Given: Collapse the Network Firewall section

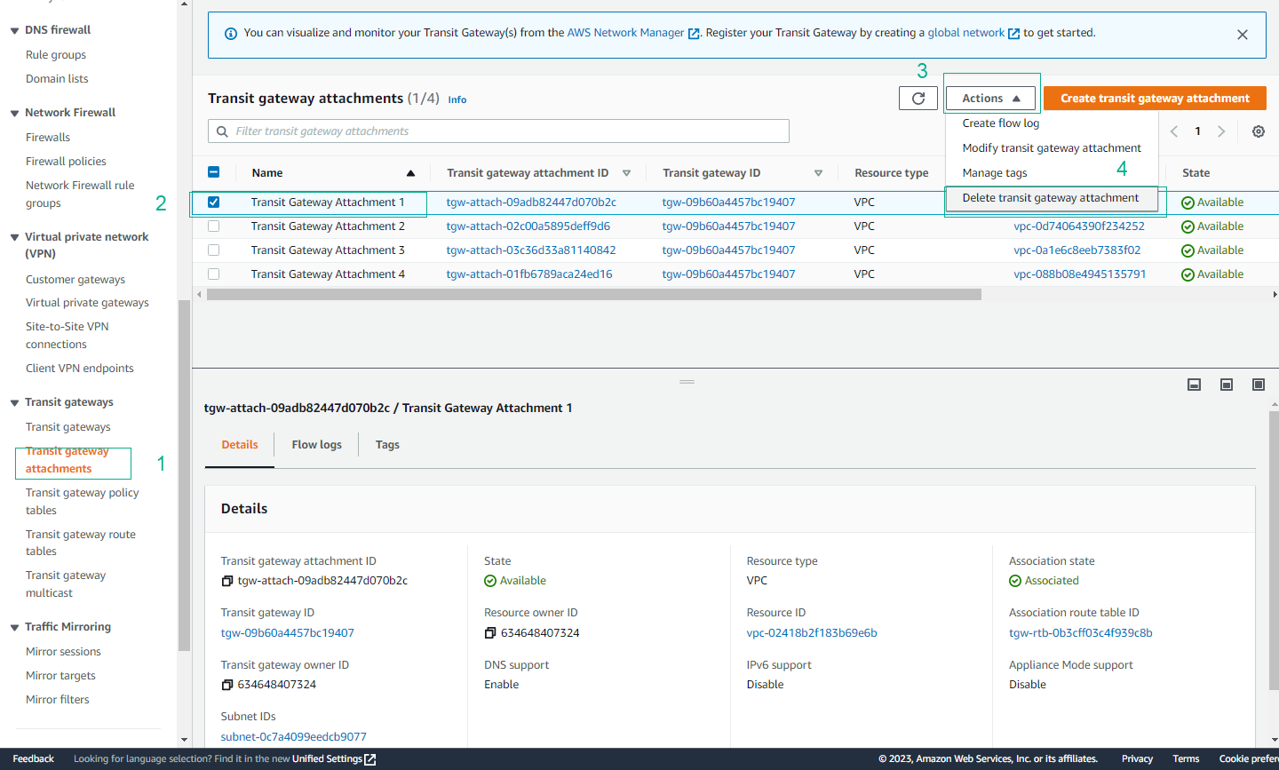Looking at the screenshot, I should (x=14, y=113).
